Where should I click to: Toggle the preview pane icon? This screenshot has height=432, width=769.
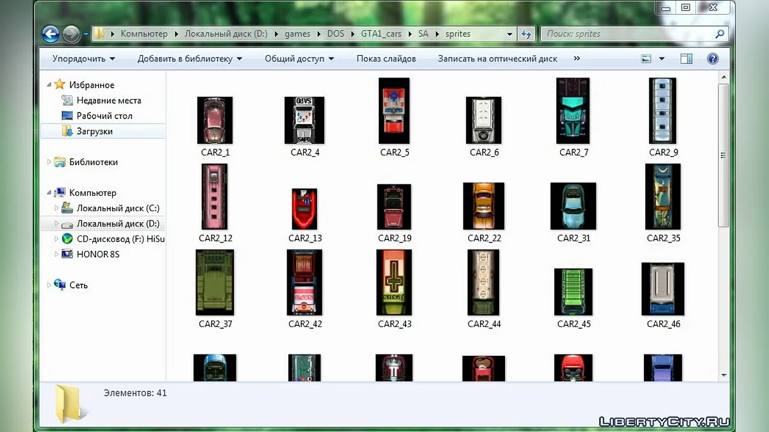tap(686, 58)
